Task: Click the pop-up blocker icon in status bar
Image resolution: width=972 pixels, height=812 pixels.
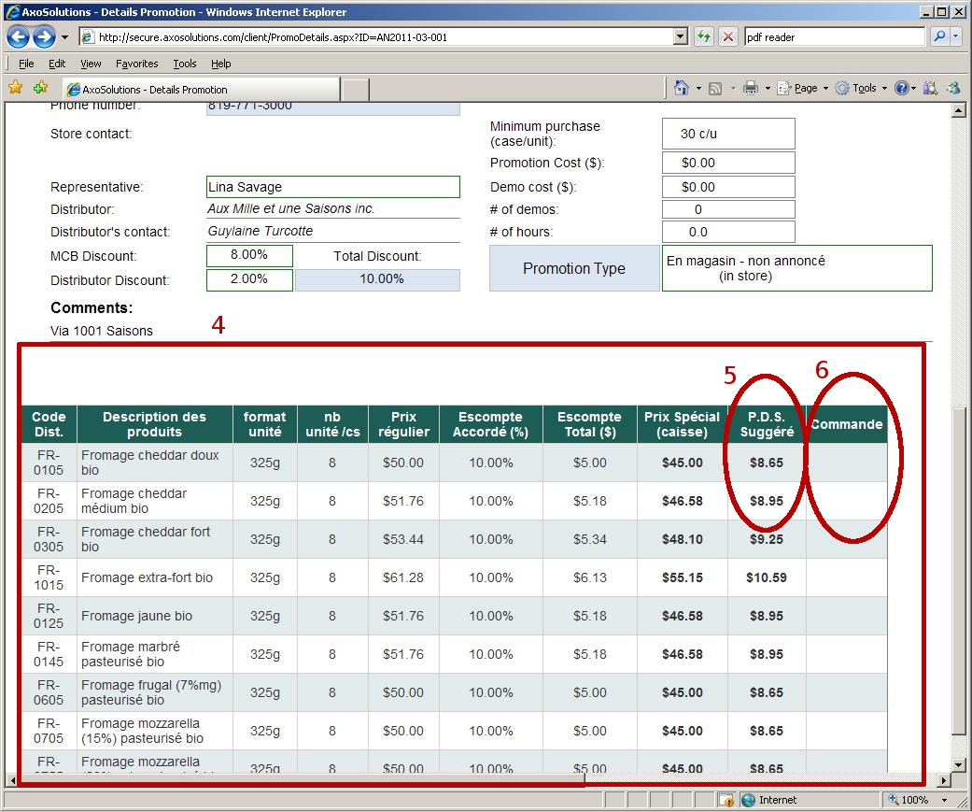Action: (725, 800)
